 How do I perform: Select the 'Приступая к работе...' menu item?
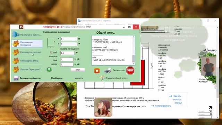click(31, 35)
